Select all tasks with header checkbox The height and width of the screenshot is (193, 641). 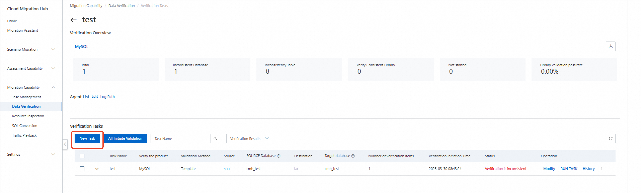tap(82, 156)
